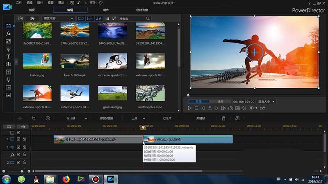Select the grassland.jpg thumbnail
The height and width of the screenshot is (184, 328).
point(112,93)
